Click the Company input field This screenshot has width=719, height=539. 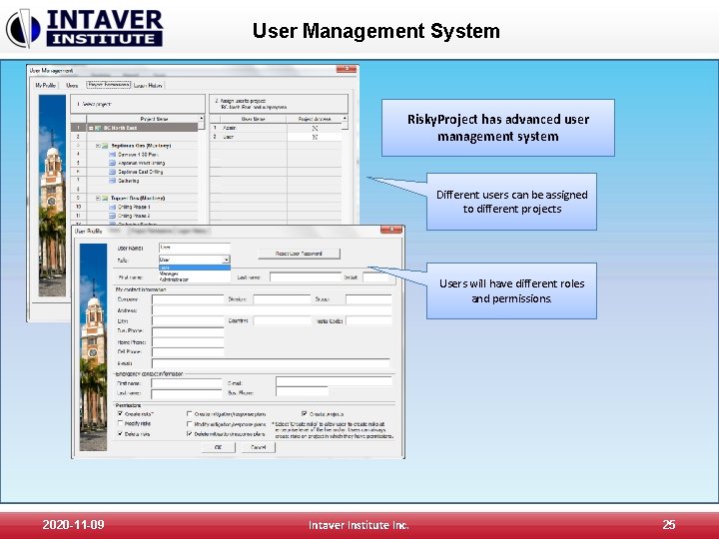coord(188,299)
